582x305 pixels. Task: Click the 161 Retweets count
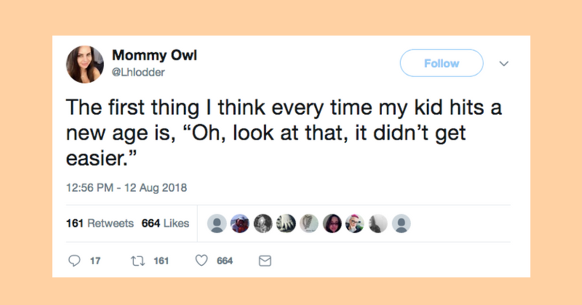(x=99, y=223)
